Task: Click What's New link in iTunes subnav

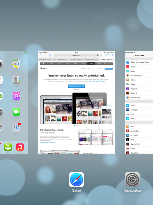Action: [x=83, y=69]
